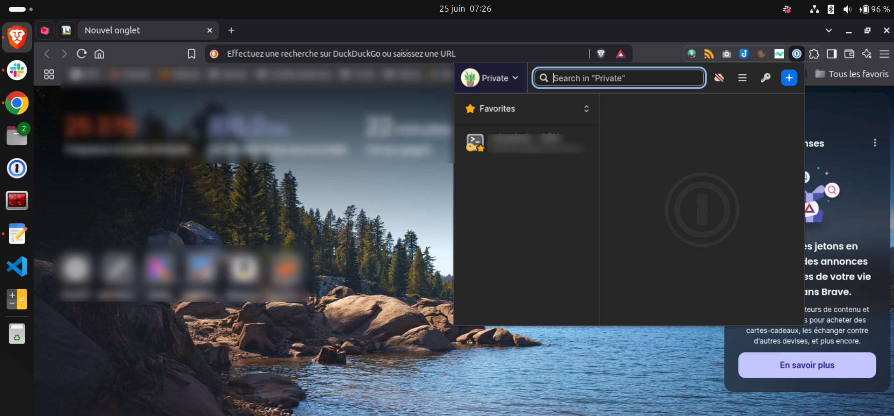Open the Trash in the dock

(17, 334)
